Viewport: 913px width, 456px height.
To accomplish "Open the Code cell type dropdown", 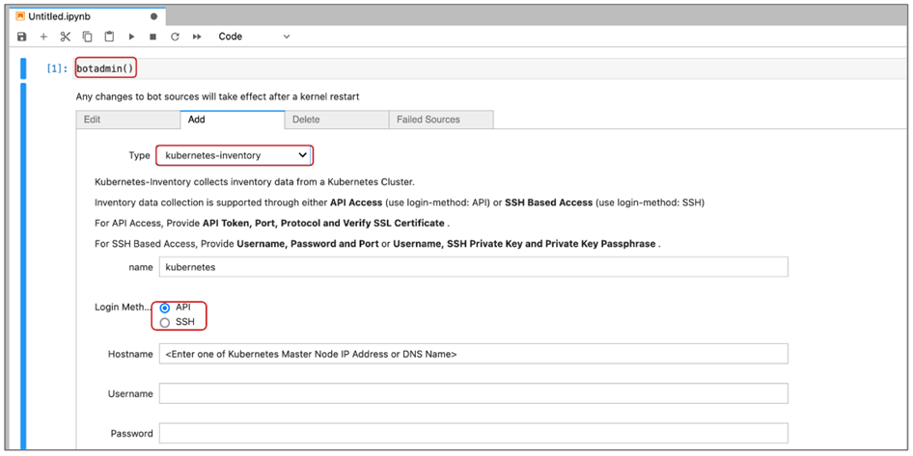I will point(253,37).
